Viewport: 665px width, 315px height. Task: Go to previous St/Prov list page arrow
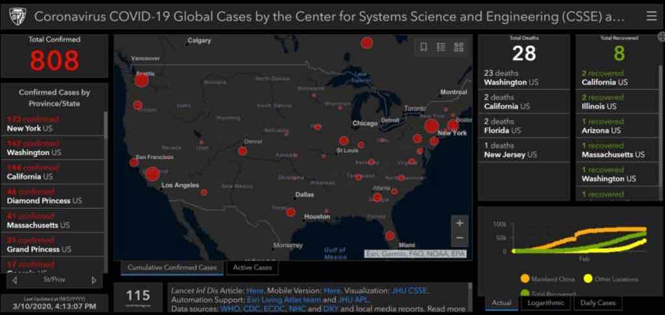pyautogui.click(x=15, y=280)
